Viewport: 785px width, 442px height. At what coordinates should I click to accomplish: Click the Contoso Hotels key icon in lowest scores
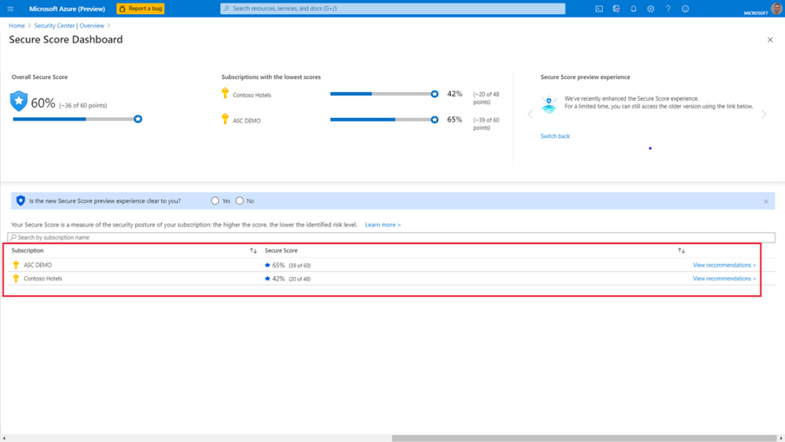(x=225, y=94)
